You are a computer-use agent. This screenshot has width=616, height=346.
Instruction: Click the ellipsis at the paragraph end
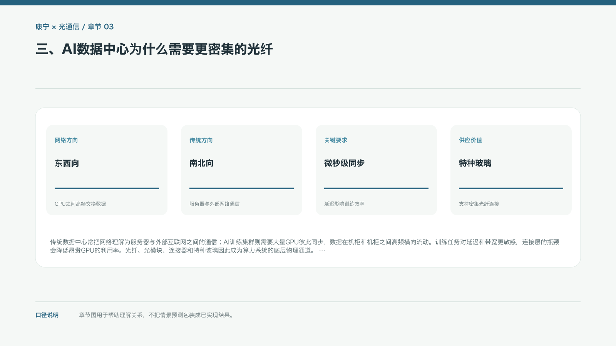pos(322,250)
